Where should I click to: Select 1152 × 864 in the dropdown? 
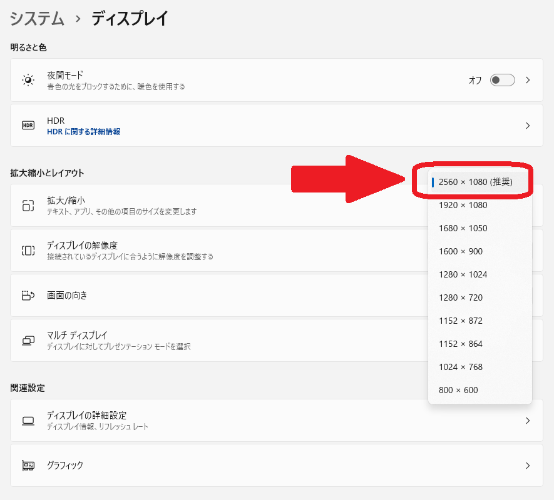pyautogui.click(x=480, y=344)
